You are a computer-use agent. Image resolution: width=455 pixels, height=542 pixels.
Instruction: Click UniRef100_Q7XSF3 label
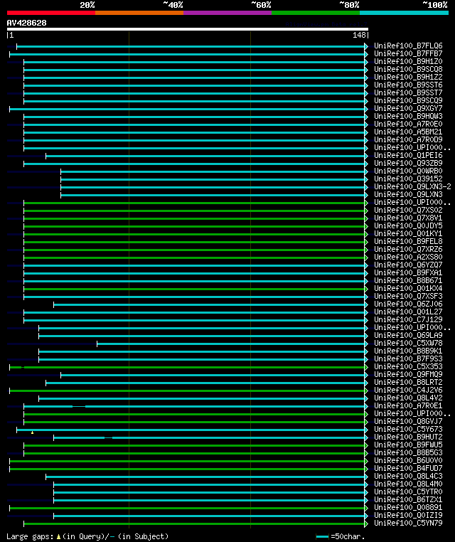point(408,297)
